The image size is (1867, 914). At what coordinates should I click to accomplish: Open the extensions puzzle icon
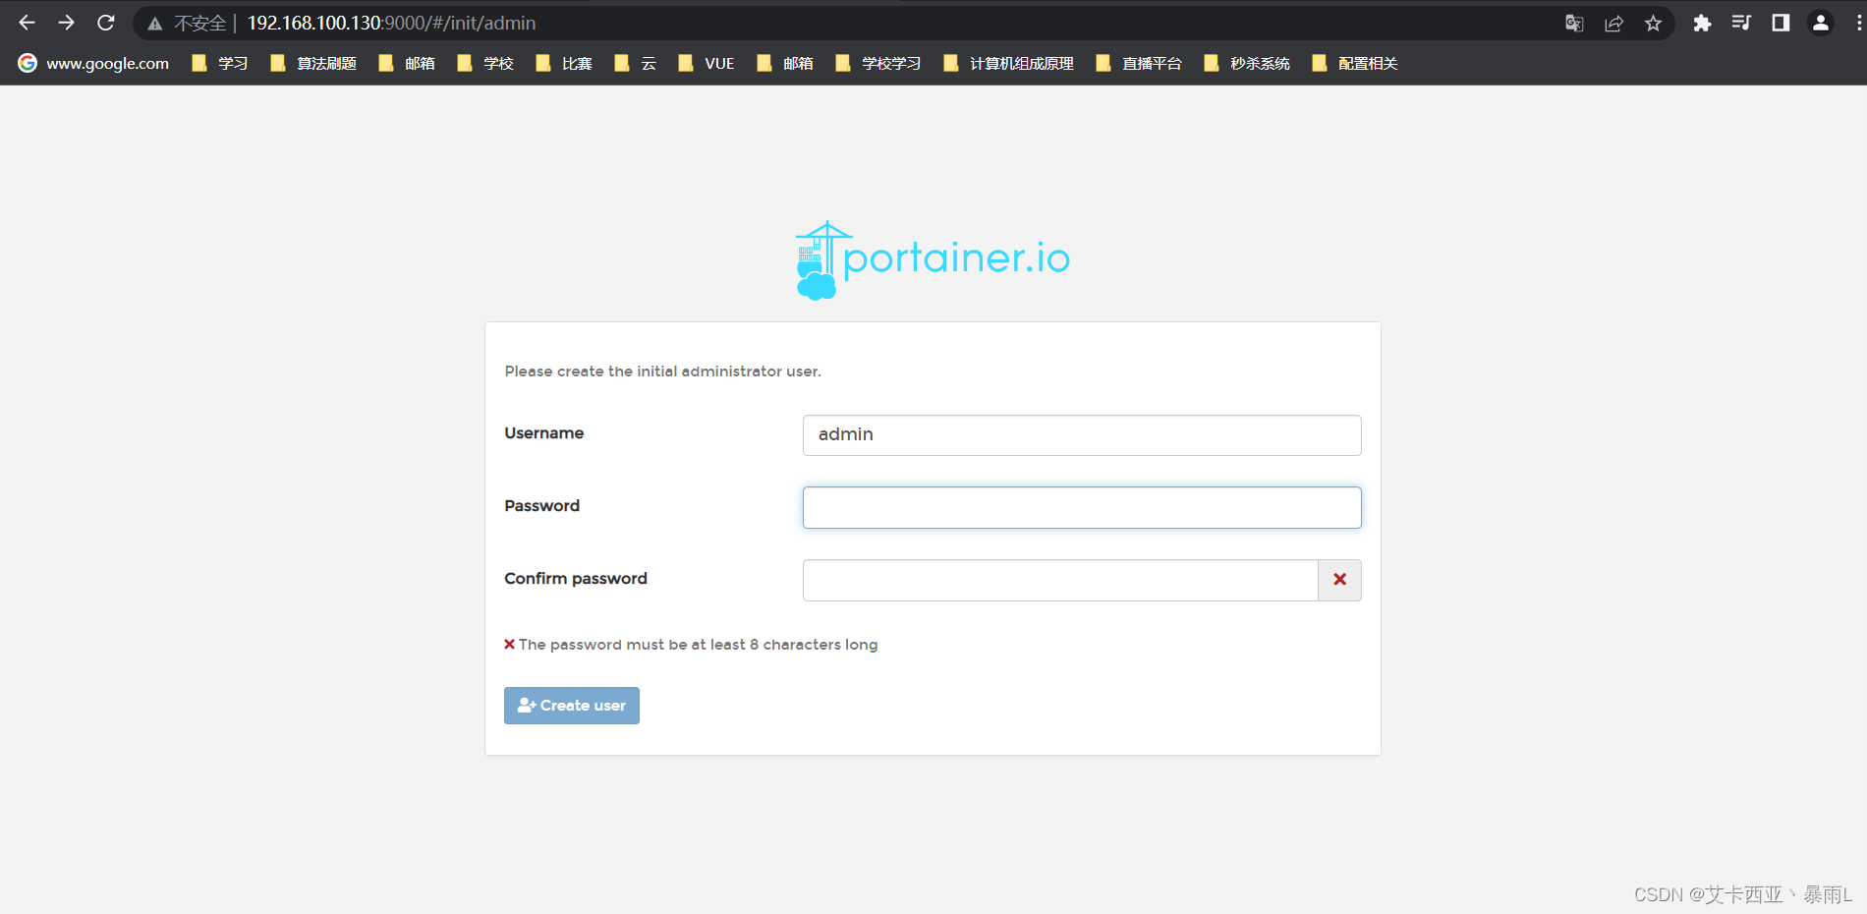point(1702,24)
